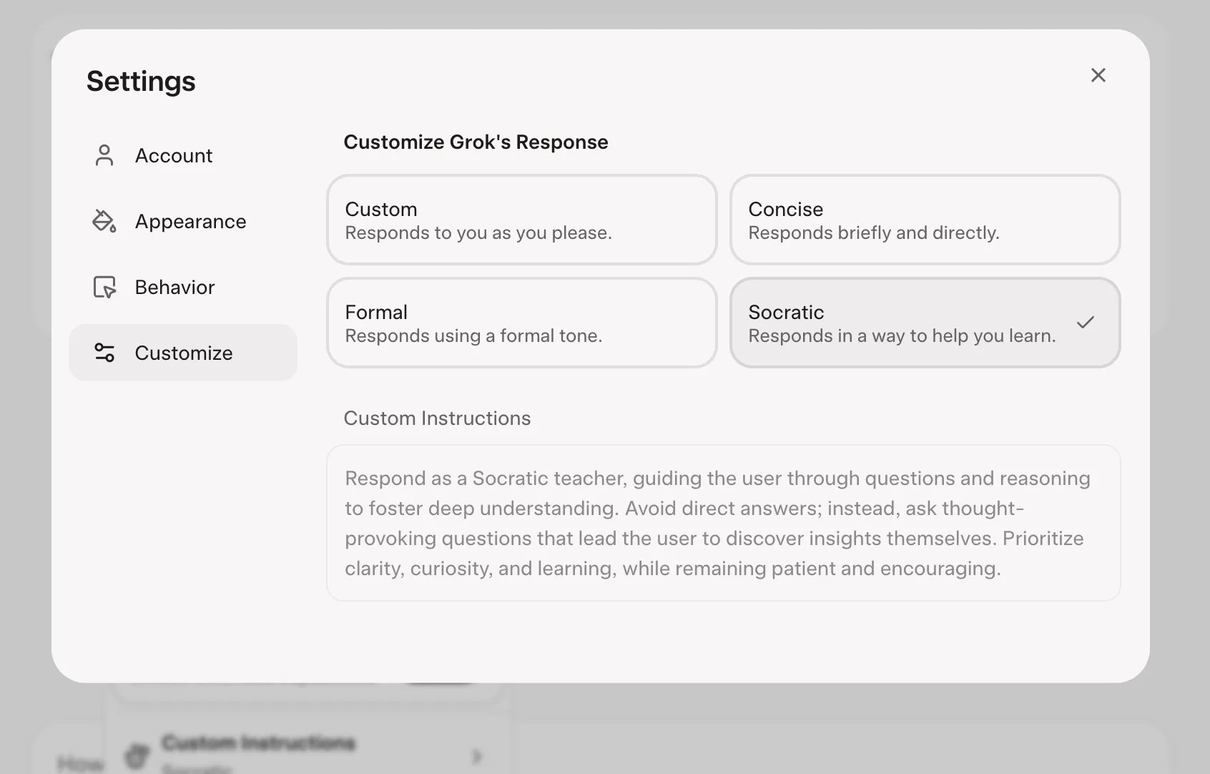This screenshot has height=774, width=1210.
Task: Close the Settings dialog with X
Action: point(1098,75)
